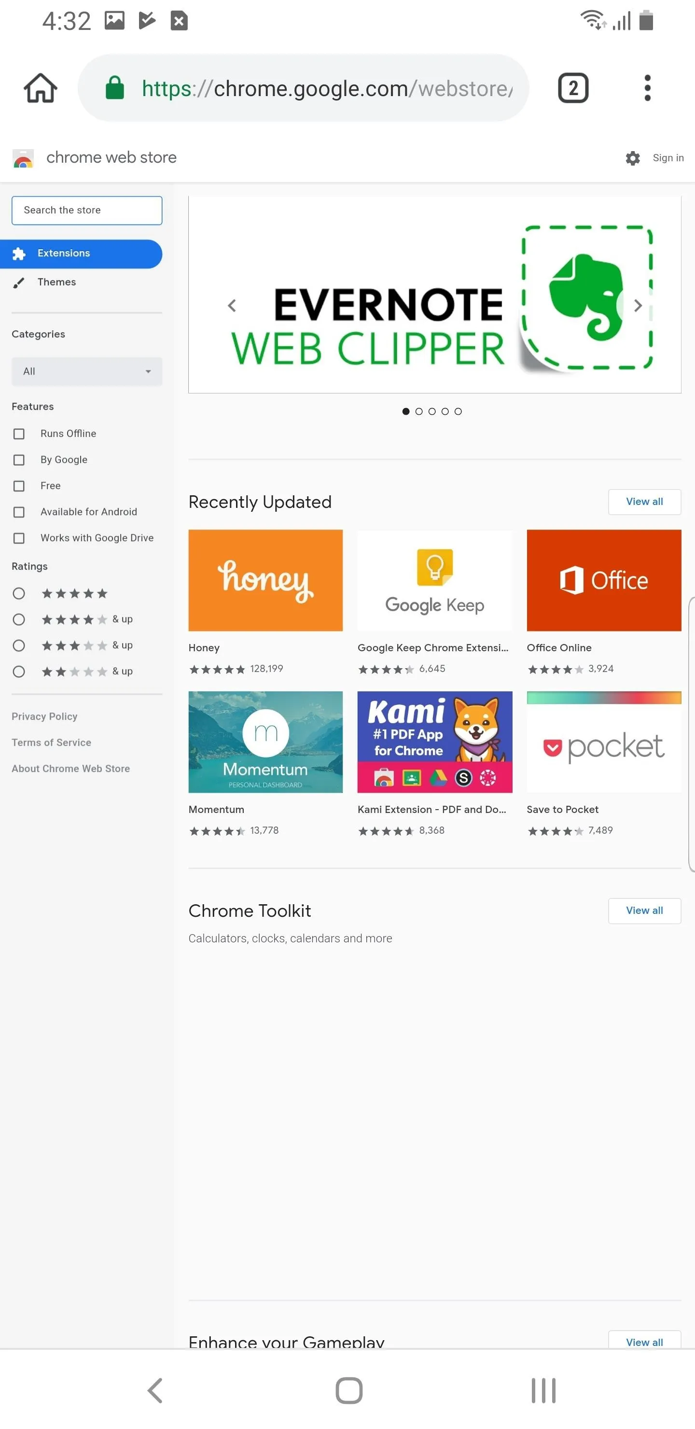Click the Chrome Web Store logo

pyautogui.click(x=23, y=158)
